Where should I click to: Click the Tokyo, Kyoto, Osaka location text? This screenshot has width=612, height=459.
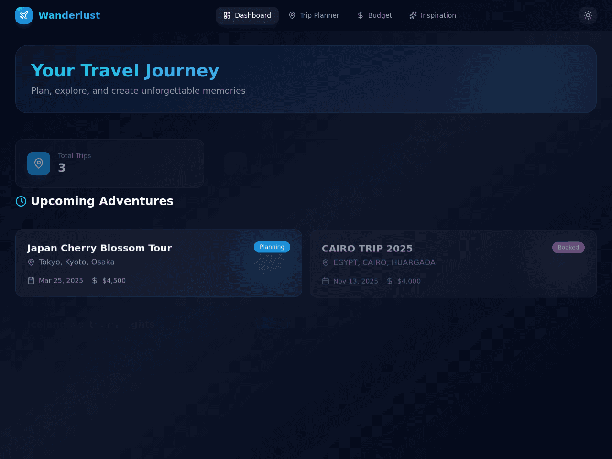76,262
